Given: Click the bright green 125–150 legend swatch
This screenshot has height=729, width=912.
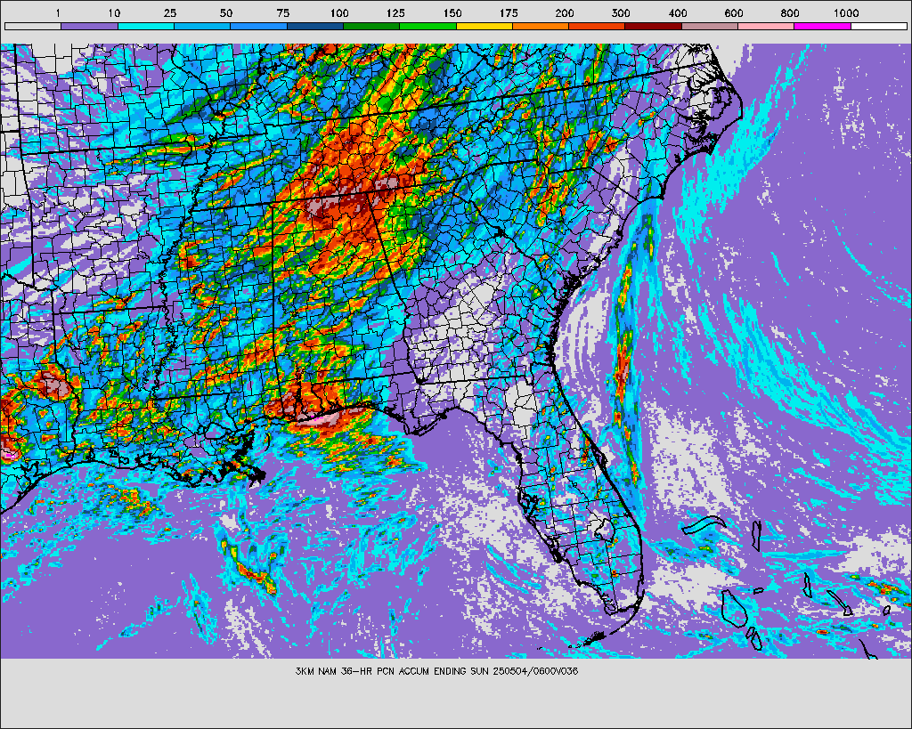Looking at the screenshot, I should click(428, 26).
